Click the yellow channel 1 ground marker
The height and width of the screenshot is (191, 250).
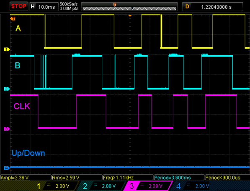(7, 49)
